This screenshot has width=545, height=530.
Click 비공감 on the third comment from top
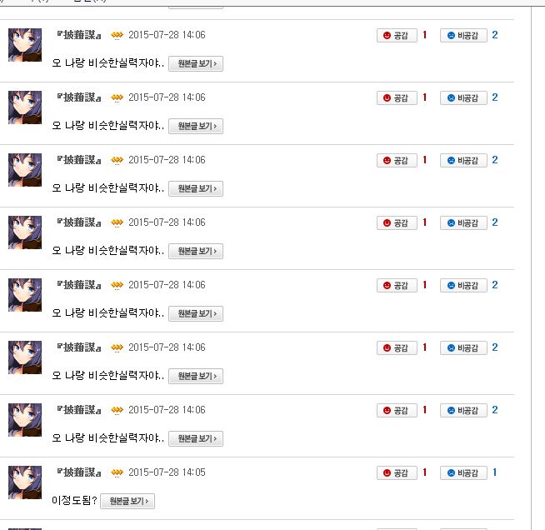pyautogui.click(x=463, y=160)
